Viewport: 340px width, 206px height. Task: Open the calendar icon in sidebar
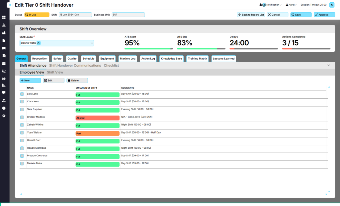(4, 64)
